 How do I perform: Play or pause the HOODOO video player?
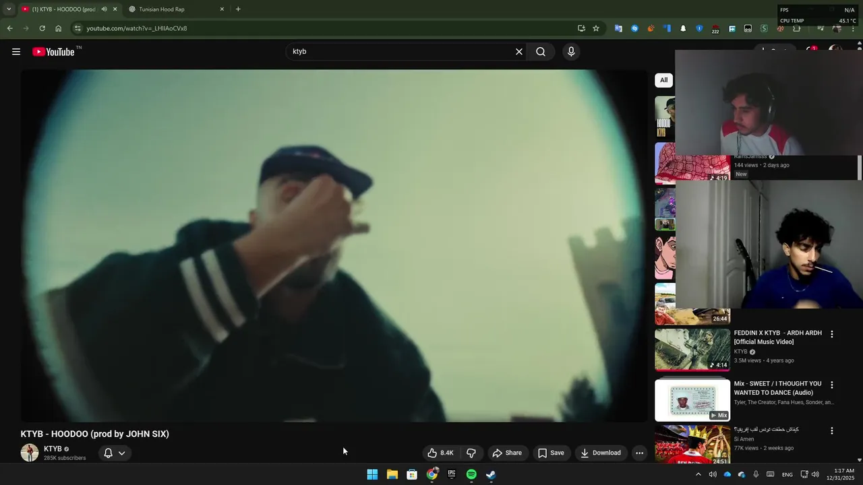click(x=334, y=246)
